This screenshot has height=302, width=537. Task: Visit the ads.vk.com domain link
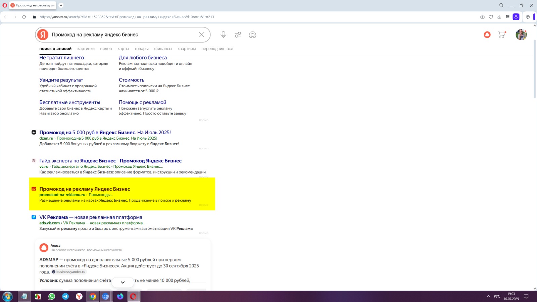(x=49, y=223)
